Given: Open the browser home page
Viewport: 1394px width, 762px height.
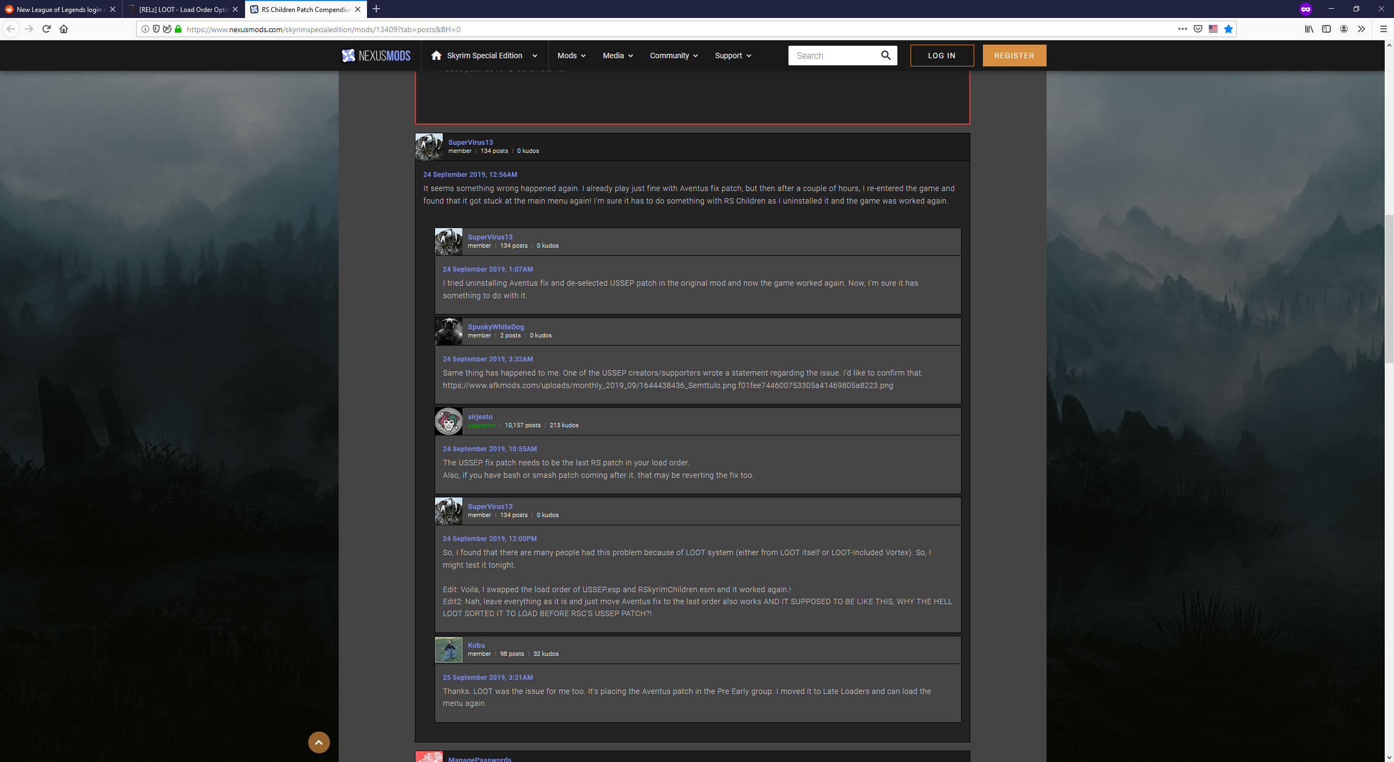Looking at the screenshot, I should coord(64,29).
